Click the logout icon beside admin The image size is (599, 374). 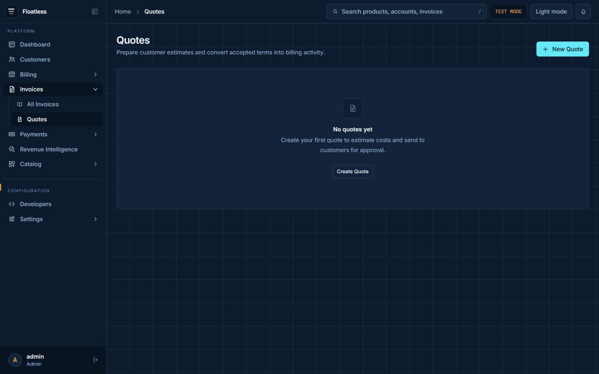click(95, 360)
